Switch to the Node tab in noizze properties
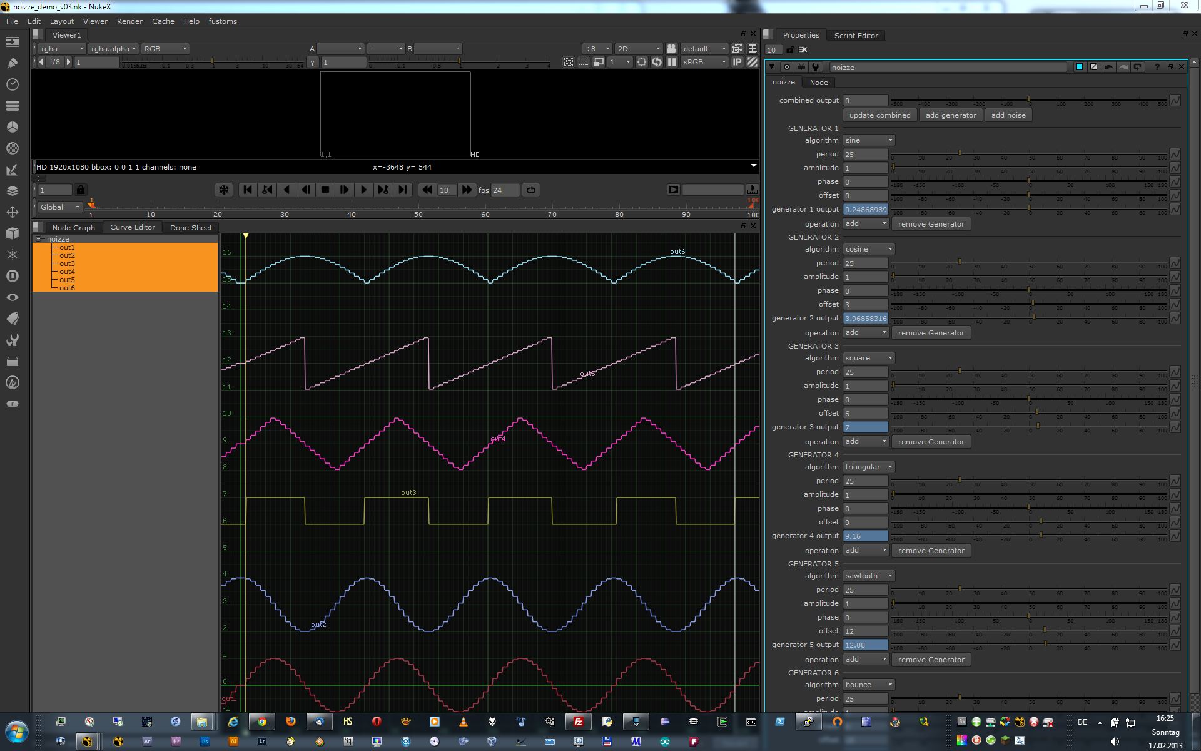The height and width of the screenshot is (751, 1201). click(818, 82)
